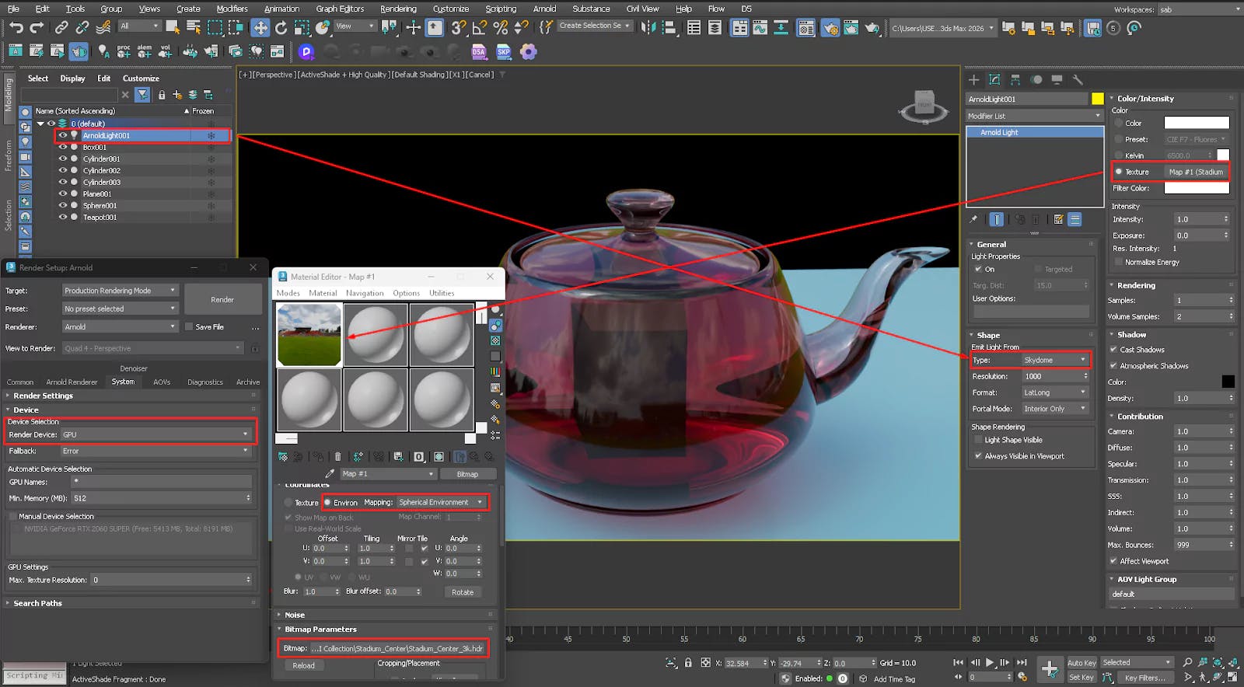This screenshot has height=687, width=1244.
Task: Click the Reload bitmap button
Action: click(303, 665)
